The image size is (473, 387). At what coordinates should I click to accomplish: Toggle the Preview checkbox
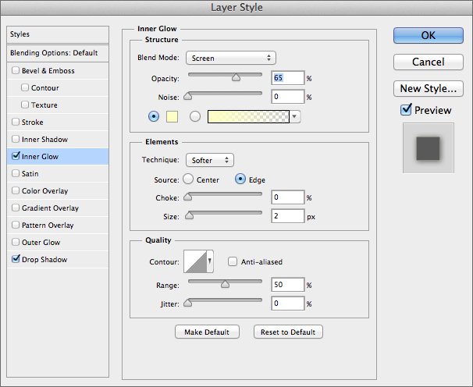[406, 110]
